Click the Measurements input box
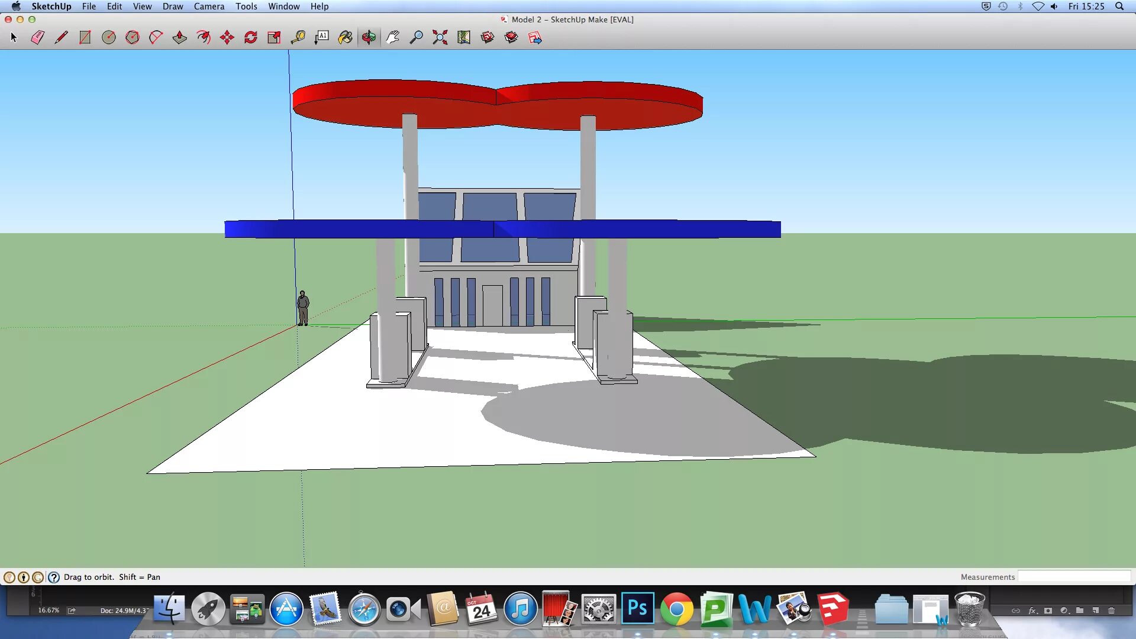Image resolution: width=1136 pixels, height=639 pixels. click(1073, 577)
